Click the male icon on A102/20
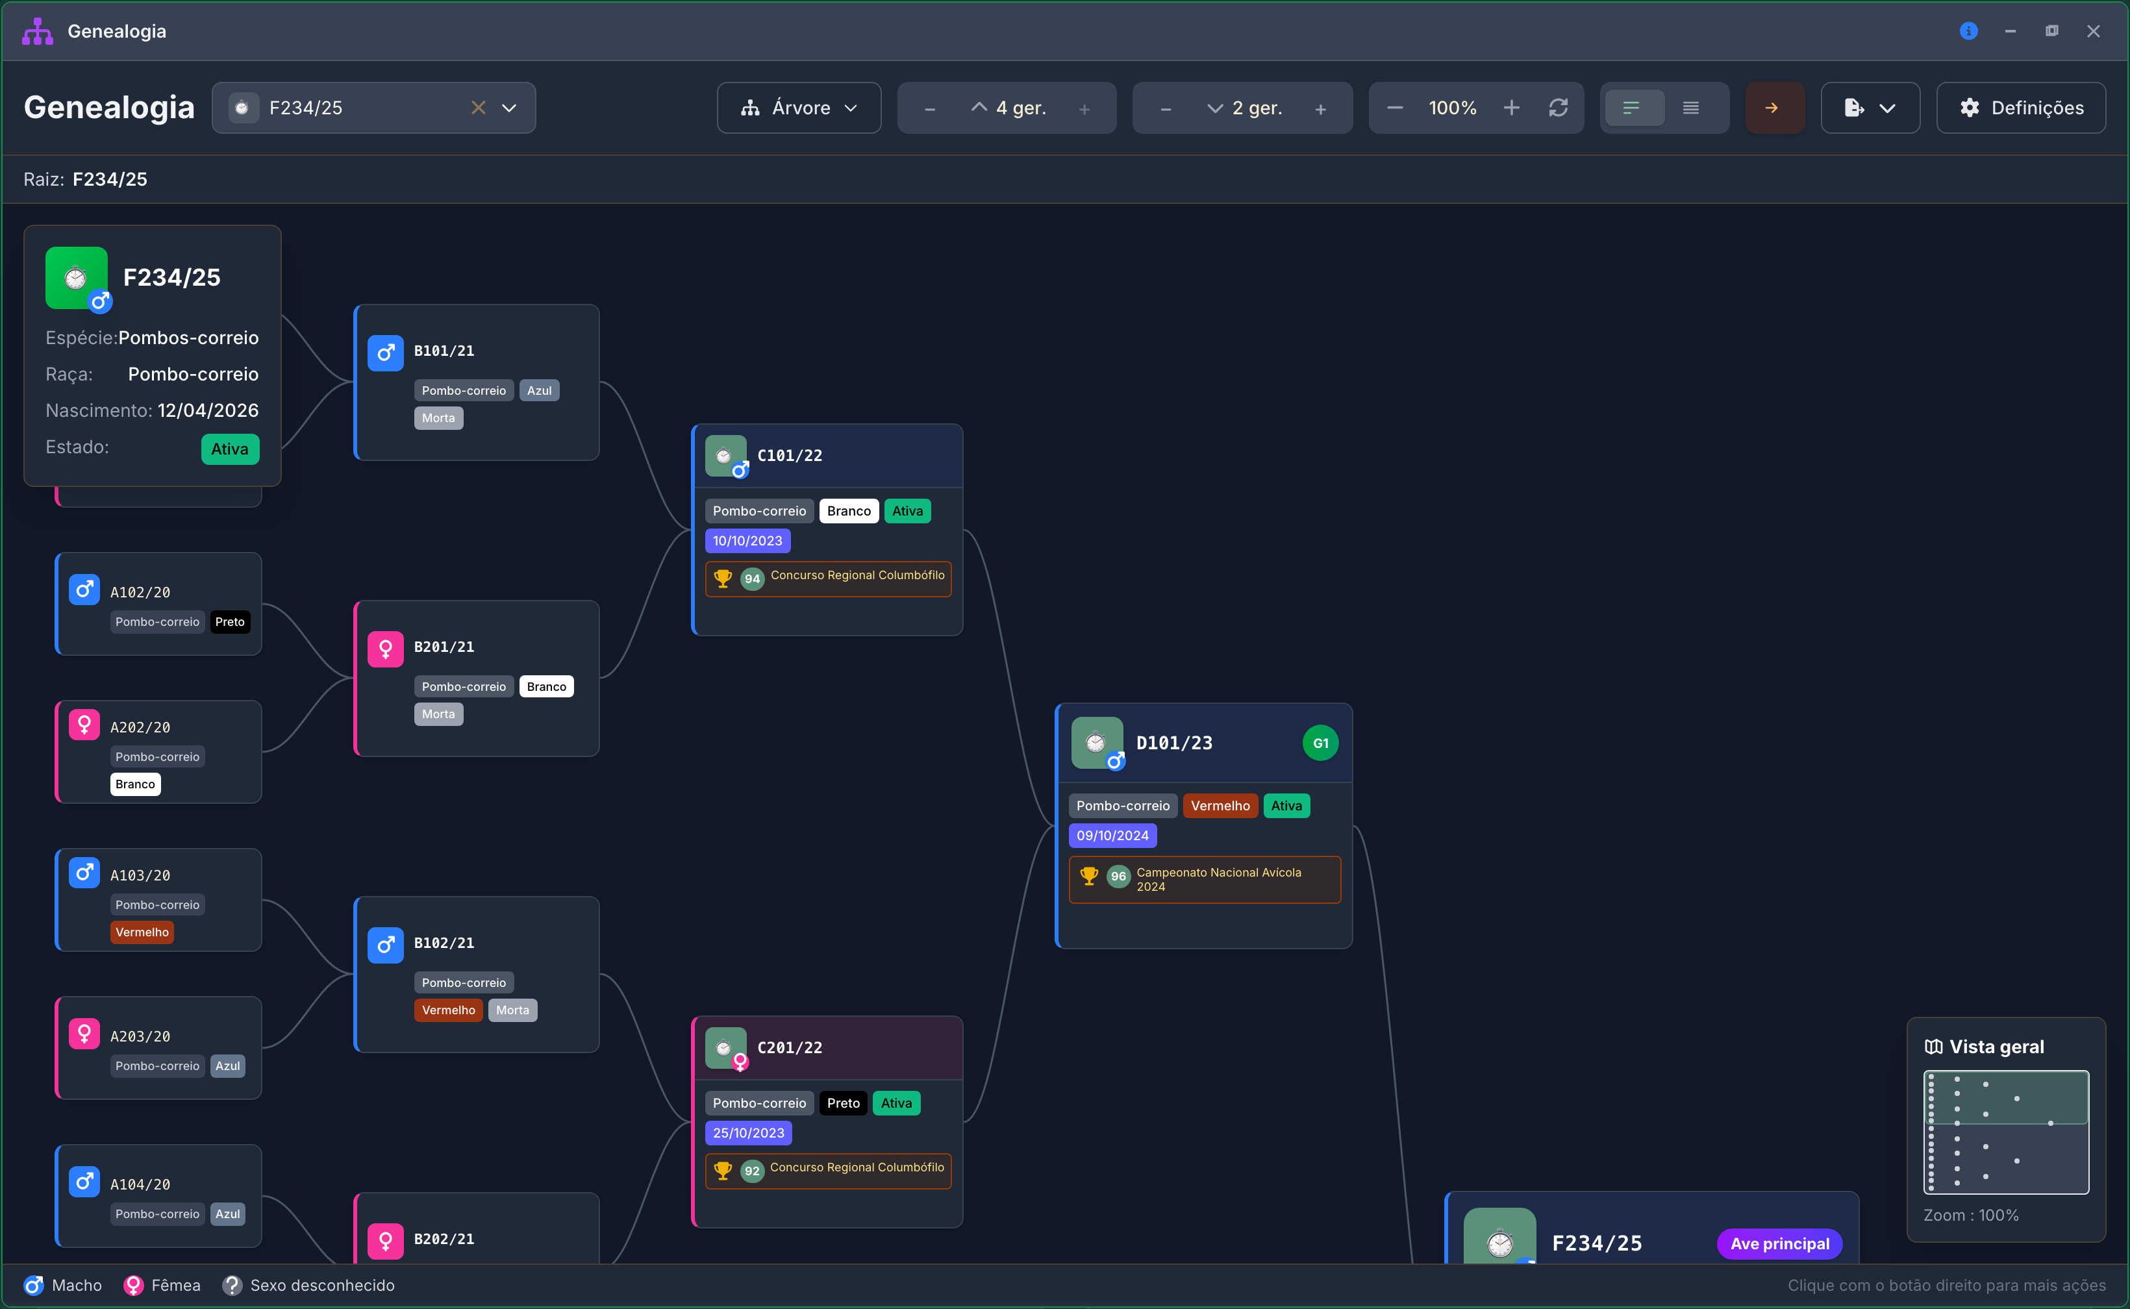2130x1309 pixels. pos(84,590)
